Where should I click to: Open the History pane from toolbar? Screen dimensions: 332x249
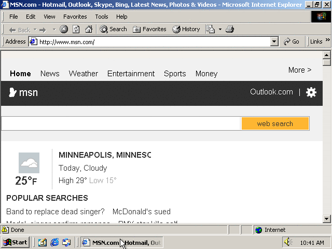[186, 29]
